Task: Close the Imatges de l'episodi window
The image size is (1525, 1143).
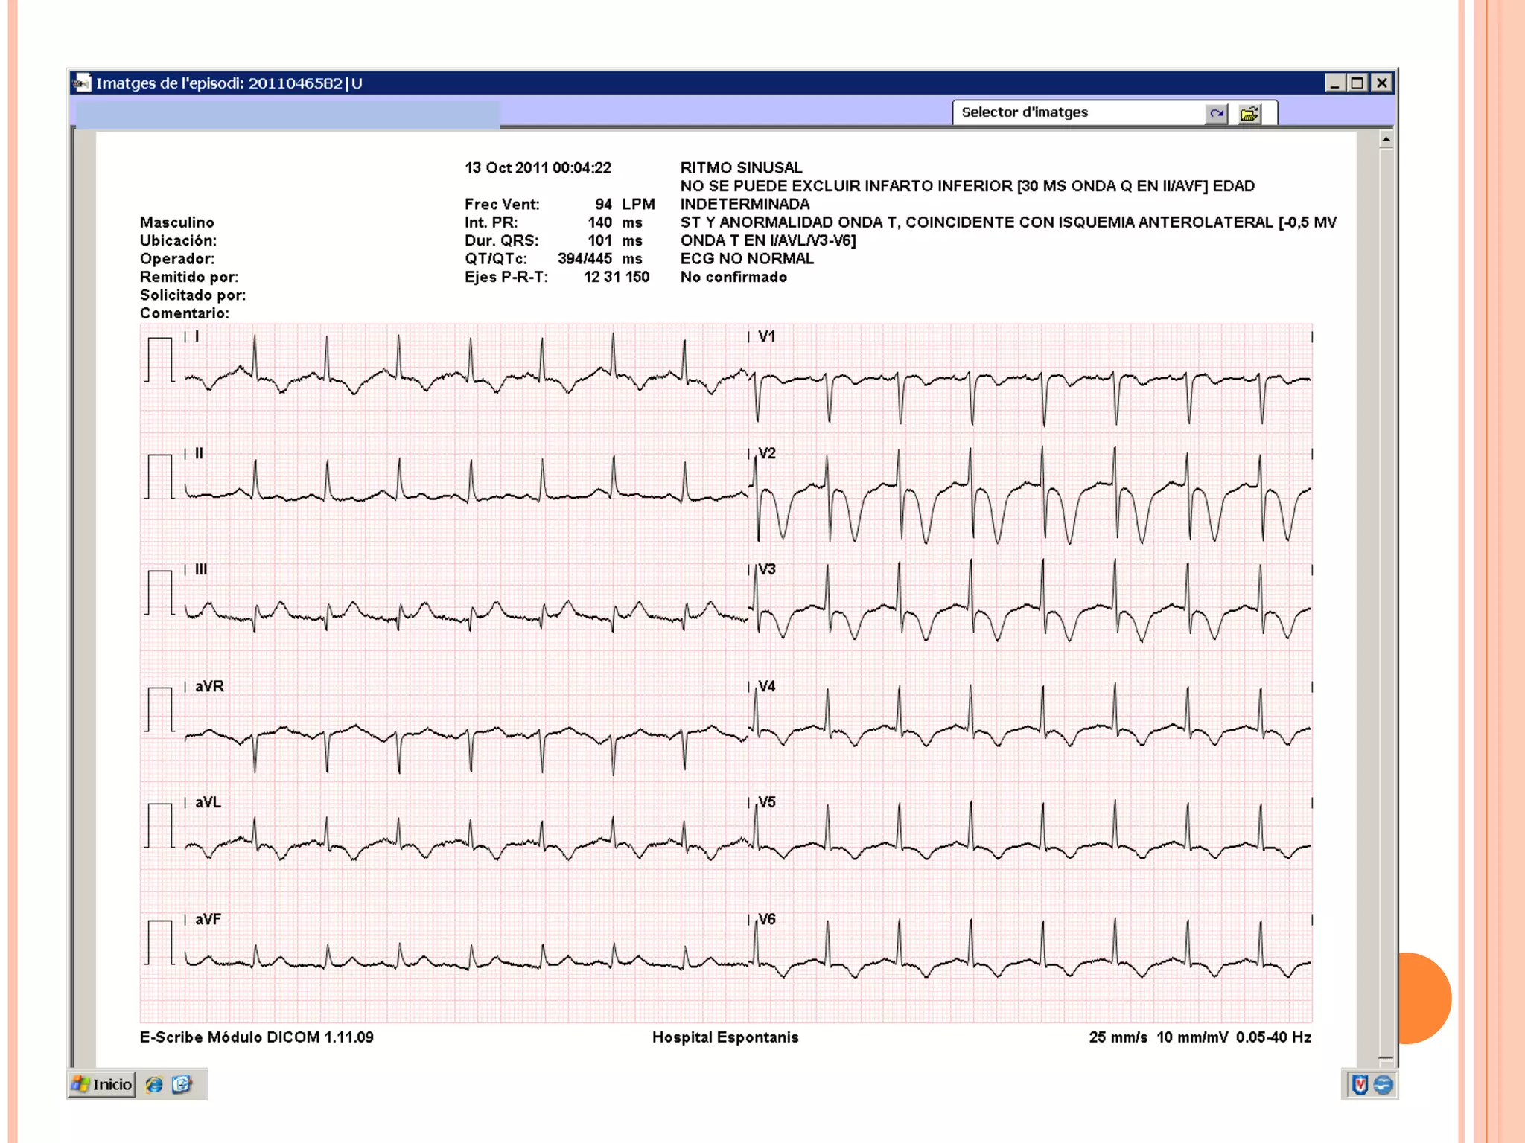Action: coord(1382,83)
